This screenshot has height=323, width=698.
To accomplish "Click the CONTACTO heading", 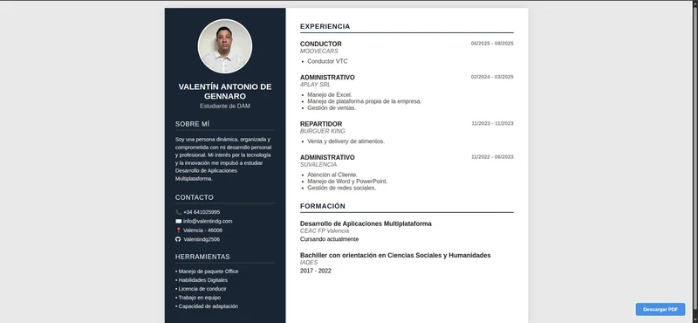I will click(x=194, y=197).
